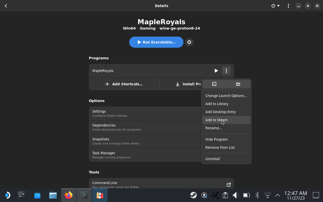The width and height of the screenshot is (323, 202).
Task: Open the Command Line tool row
Action: pyautogui.click(x=161, y=183)
